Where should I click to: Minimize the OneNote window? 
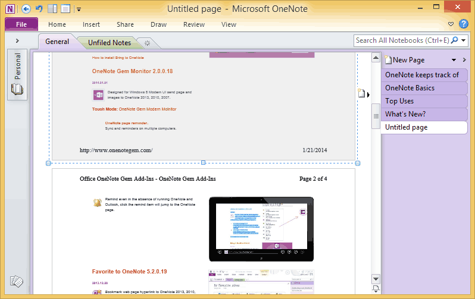pos(420,7)
